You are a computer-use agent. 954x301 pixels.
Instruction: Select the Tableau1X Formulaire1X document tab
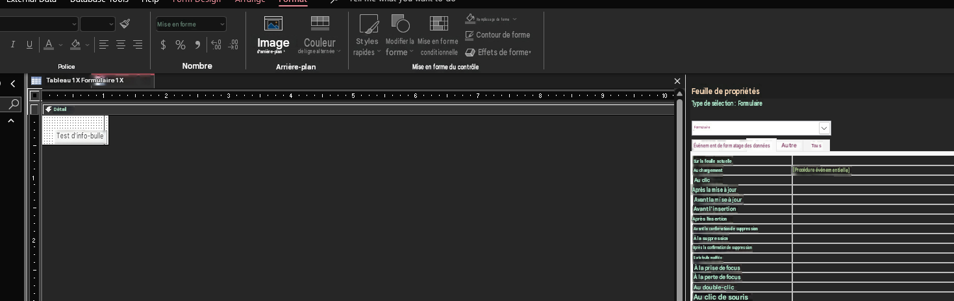click(85, 80)
